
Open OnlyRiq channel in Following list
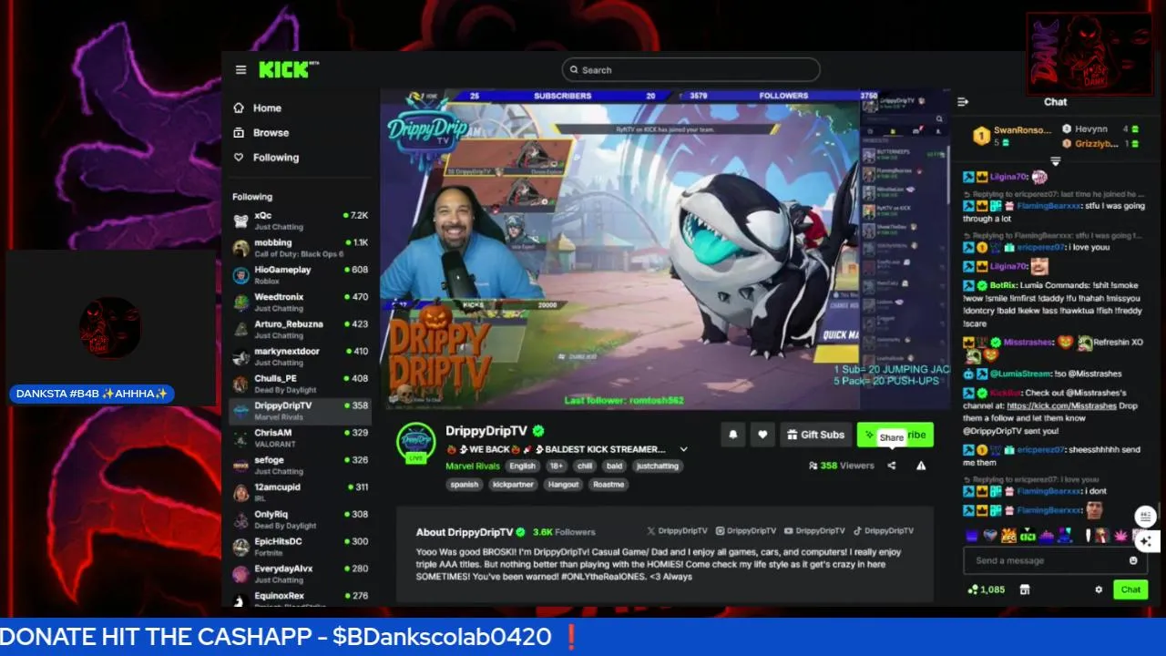[300, 519]
